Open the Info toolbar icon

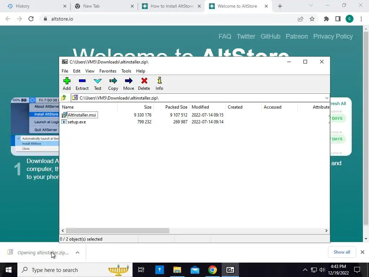tap(159, 84)
